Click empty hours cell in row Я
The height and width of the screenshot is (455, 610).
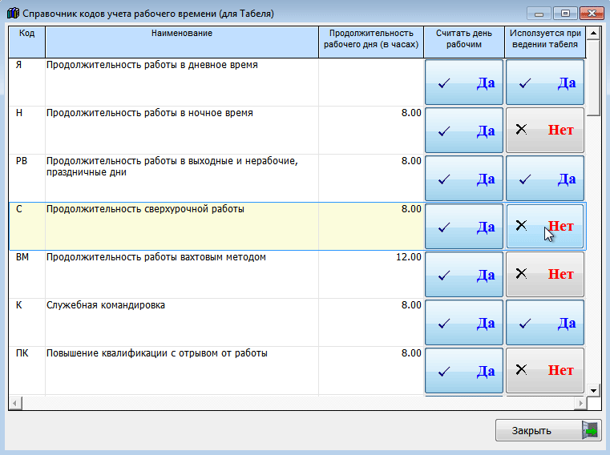(371, 82)
